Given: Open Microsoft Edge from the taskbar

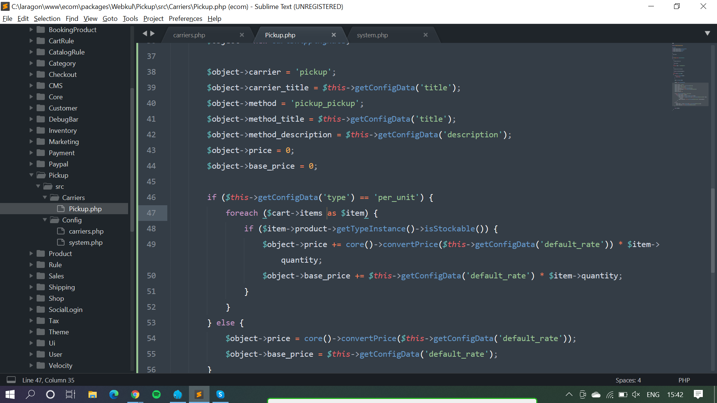Looking at the screenshot, I should [x=114, y=394].
